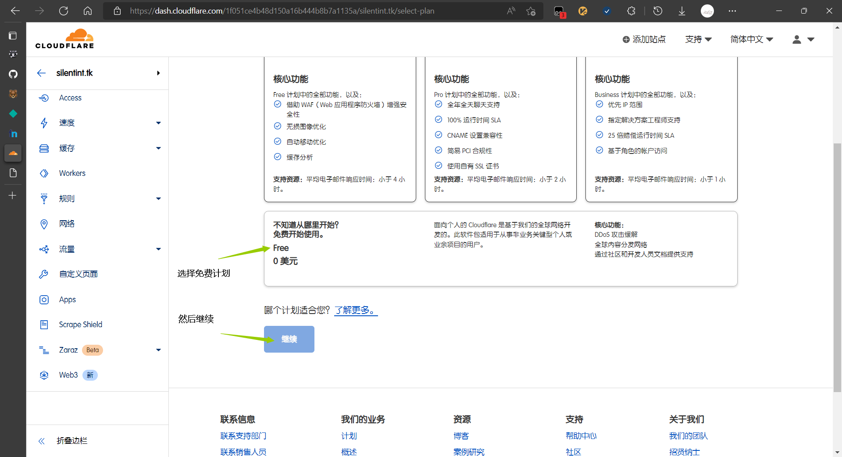Select the Enterprise plan features card
The height and width of the screenshot is (457, 842).
(661, 129)
